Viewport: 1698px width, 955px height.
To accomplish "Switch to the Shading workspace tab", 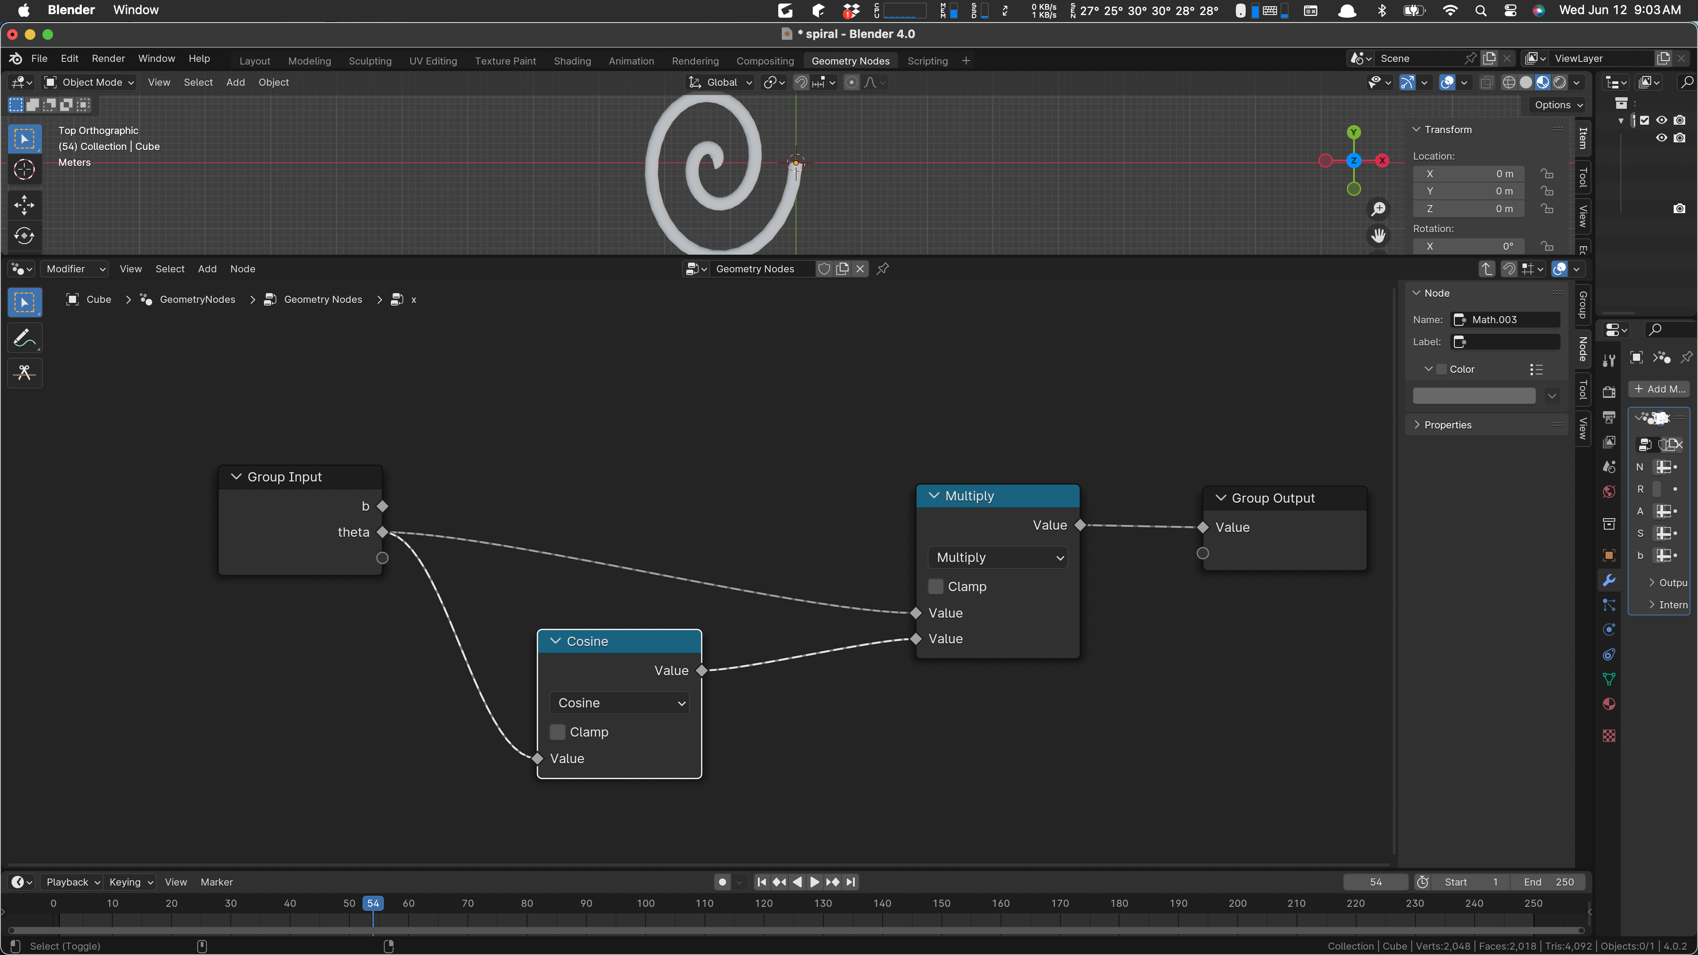I will pos(572,61).
